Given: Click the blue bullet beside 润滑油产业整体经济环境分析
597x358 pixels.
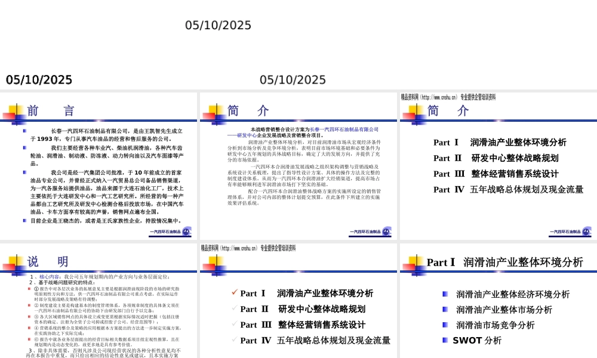Looking at the screenshot, I should point(445,294).
